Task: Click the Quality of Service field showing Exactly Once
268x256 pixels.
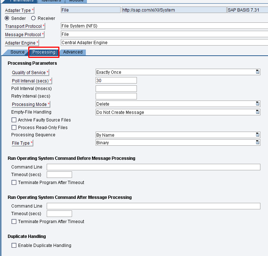Action: point(178,72)
